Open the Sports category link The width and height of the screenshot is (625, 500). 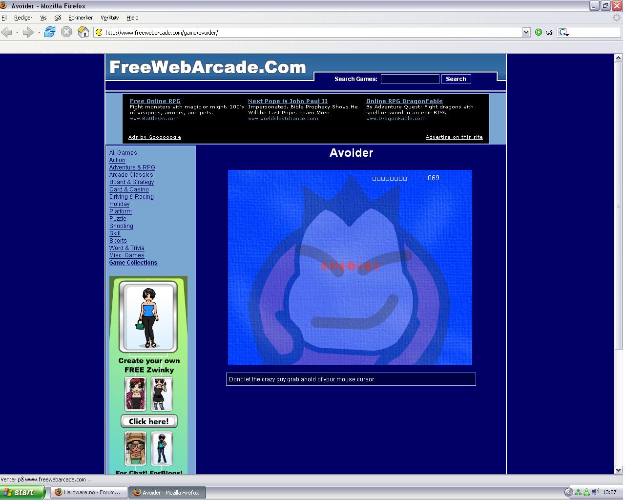click(118, 241)
